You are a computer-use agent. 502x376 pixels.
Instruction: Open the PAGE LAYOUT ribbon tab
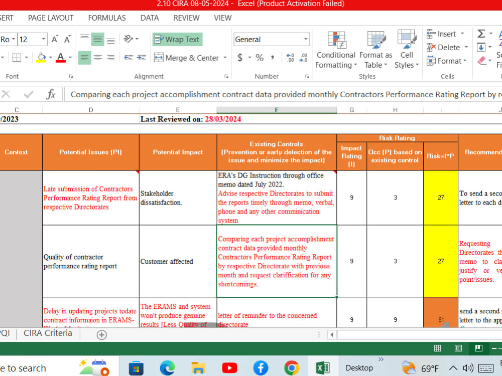pyautogui.click(x=51, y=18)
